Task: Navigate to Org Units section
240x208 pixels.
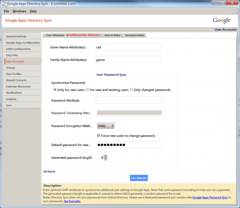Action: point(22,55)
